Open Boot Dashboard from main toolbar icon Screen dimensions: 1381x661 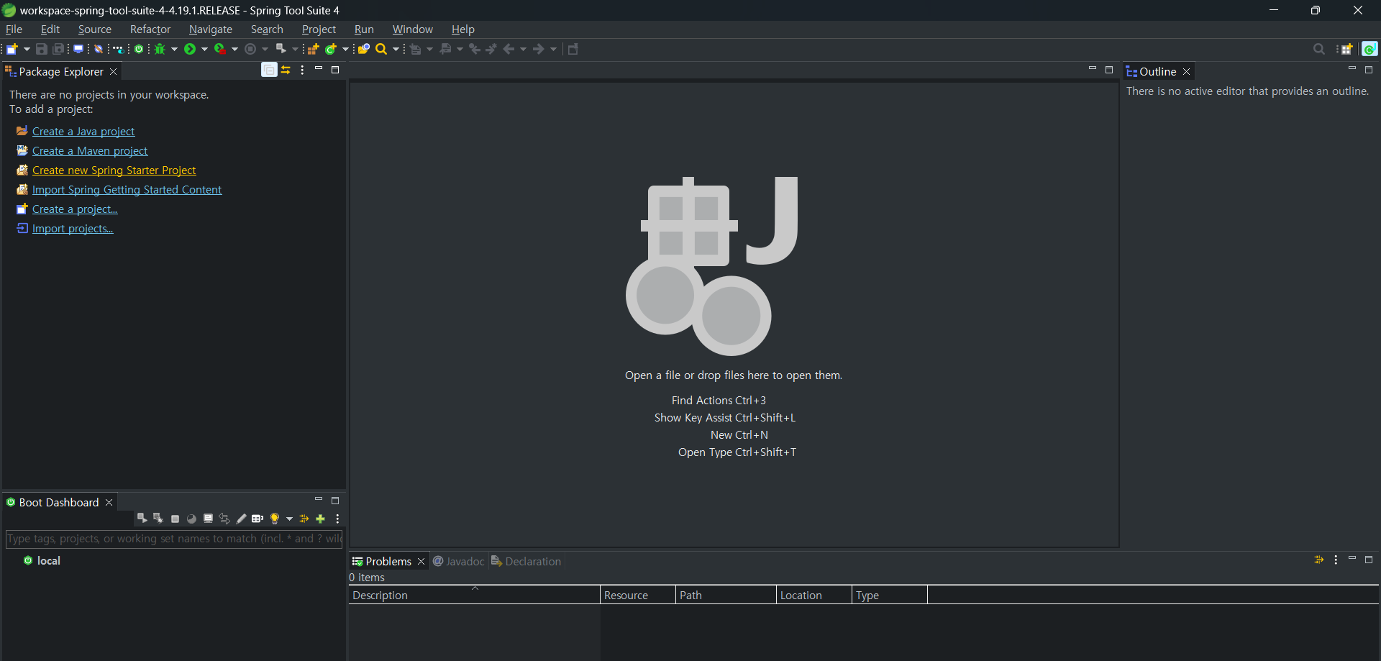[139, 49]
